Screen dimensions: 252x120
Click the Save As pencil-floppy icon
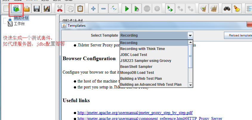(x=47, y=9)
